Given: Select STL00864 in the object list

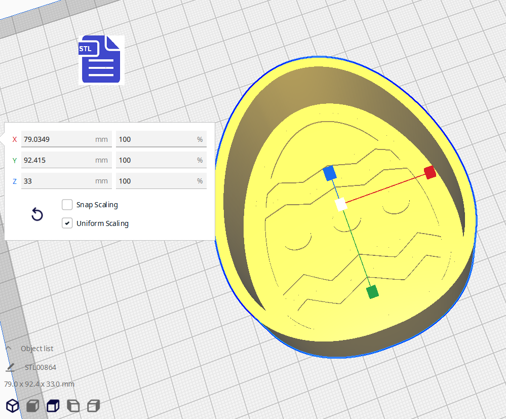Looking at the screenshot, I should click(41, 367).
